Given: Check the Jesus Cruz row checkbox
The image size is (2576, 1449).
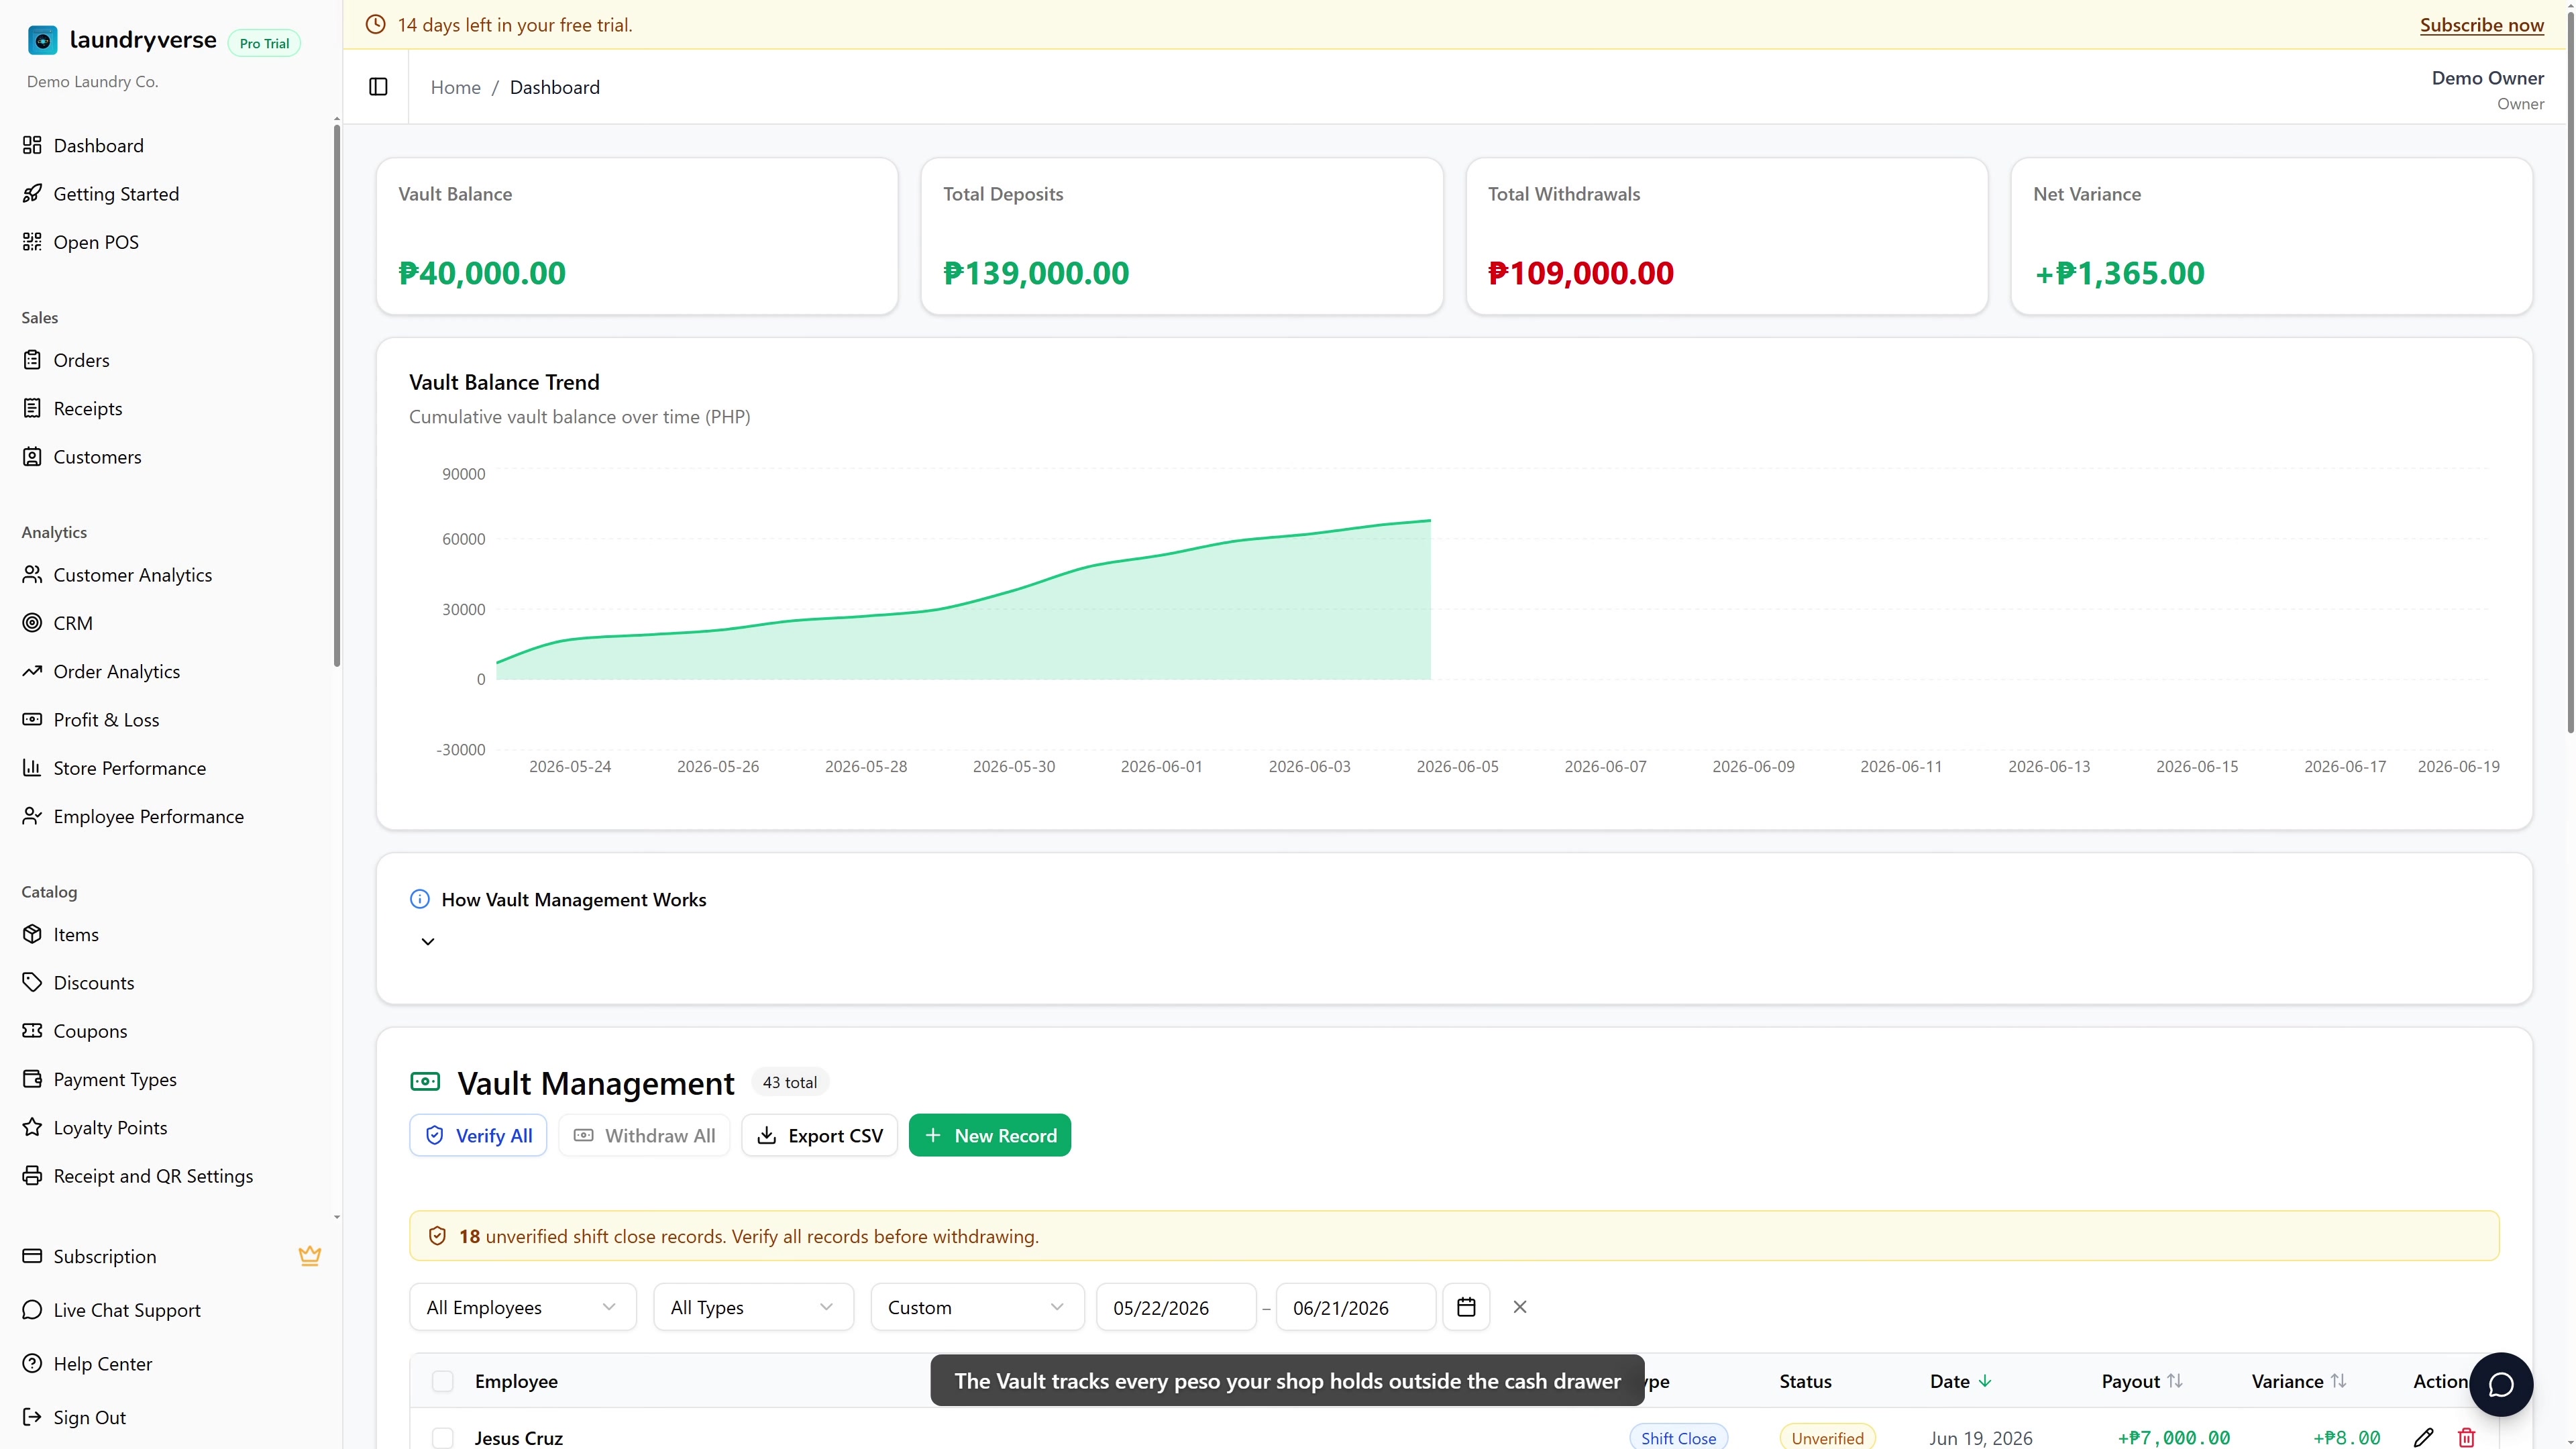Looking at the screenshot, I should [442, 1438].
